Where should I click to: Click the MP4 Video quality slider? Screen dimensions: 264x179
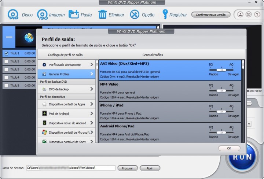221,90
